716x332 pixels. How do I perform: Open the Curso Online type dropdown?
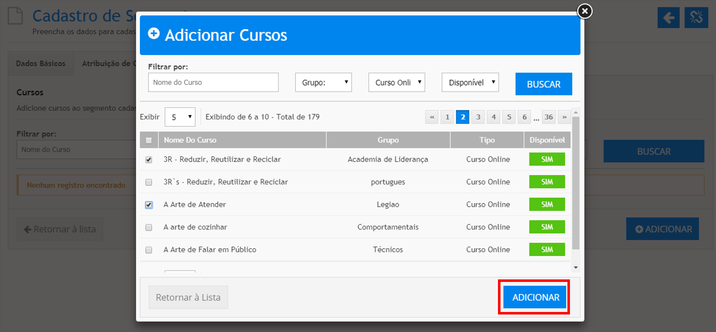click(x=396, y=82)
